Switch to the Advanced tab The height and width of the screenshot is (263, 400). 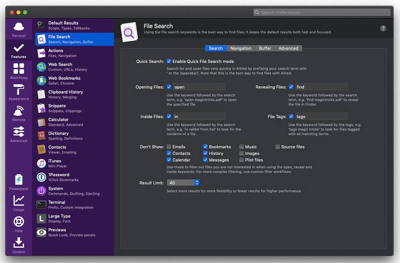click(288, 48)
